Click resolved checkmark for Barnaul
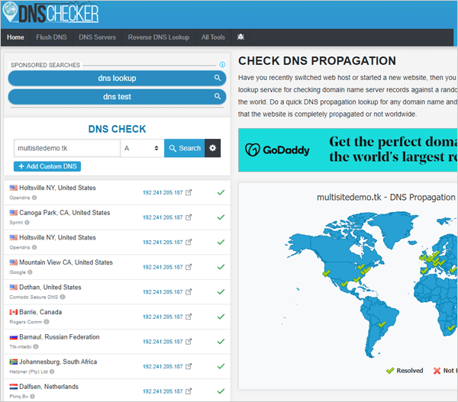This screenshot has width=458, height=402. 221,341
